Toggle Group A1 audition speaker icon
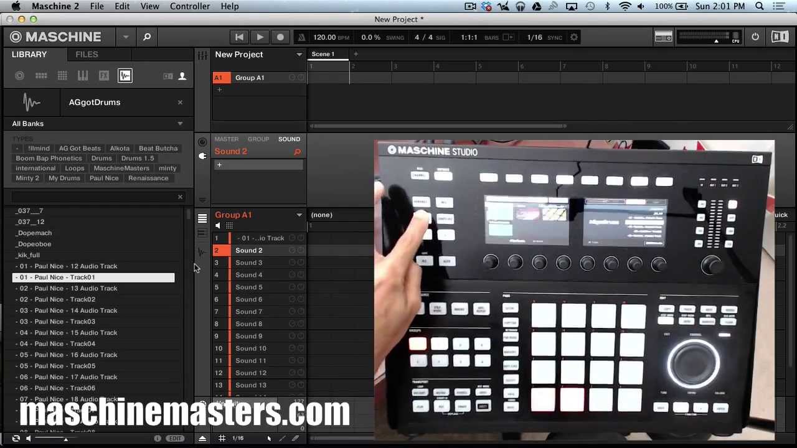 pos(217,226)
